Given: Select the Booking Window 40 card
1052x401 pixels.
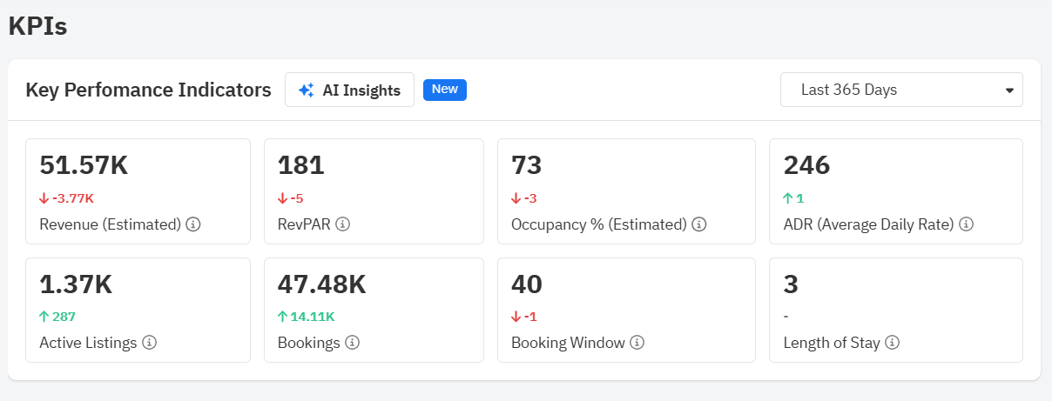Looking at the screenshot, I should (x=625, y=310).
